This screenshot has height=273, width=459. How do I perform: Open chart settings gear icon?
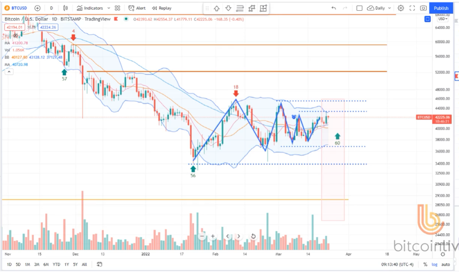tap(401, 8)
